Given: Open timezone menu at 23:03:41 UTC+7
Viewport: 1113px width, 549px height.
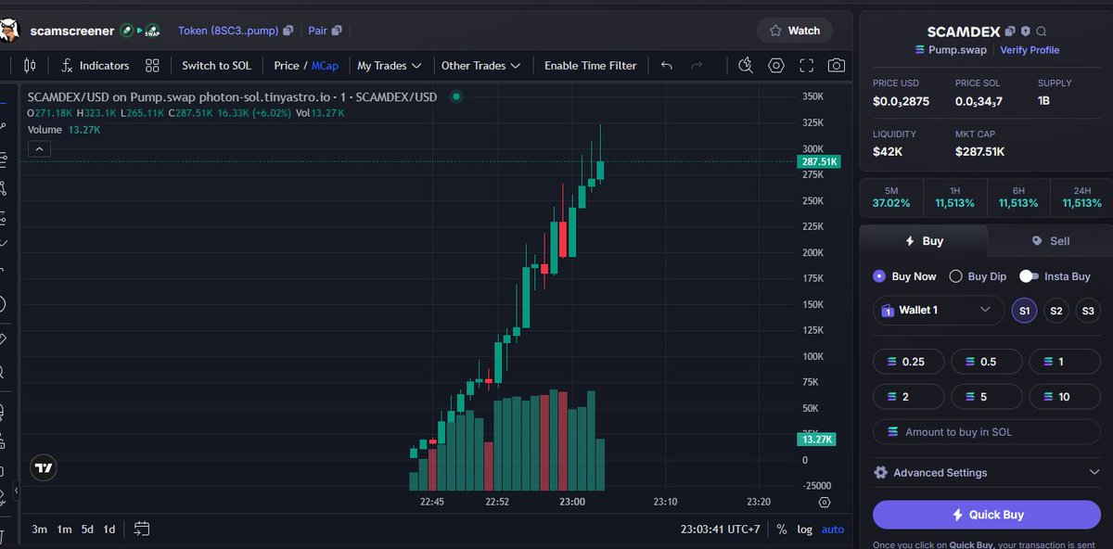Looking at the screenshot, I should tap(722, 529).
